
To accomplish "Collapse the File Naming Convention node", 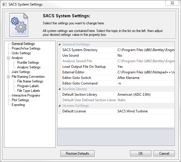I will [9, 77].
